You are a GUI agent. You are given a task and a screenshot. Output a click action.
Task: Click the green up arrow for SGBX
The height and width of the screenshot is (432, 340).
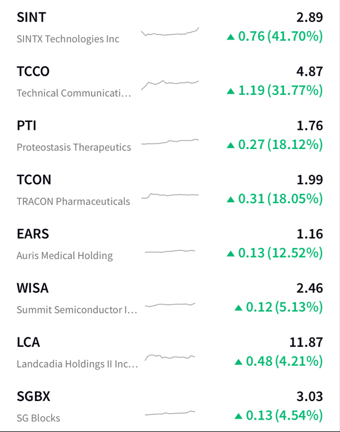coord(238,416)
